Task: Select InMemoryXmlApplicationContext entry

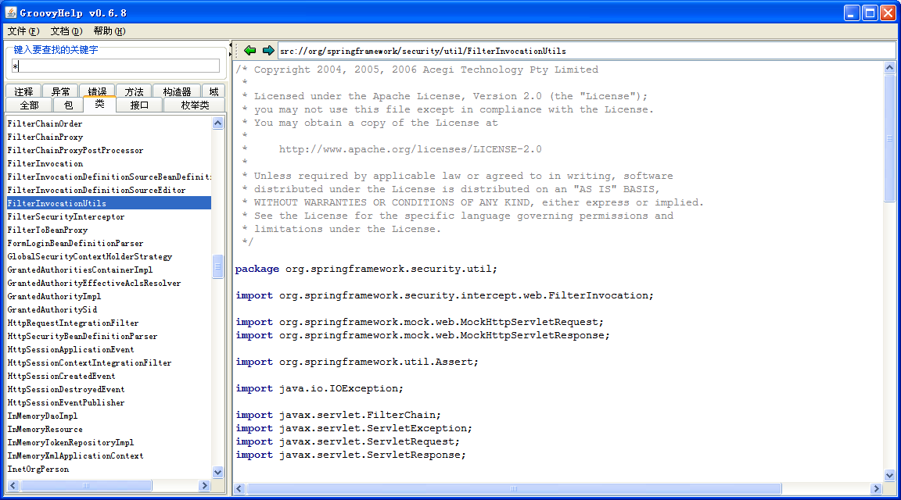Action: [109, 455]
